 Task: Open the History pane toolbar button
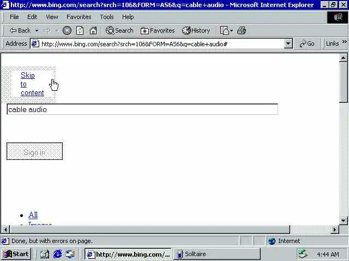pos(196,30)
